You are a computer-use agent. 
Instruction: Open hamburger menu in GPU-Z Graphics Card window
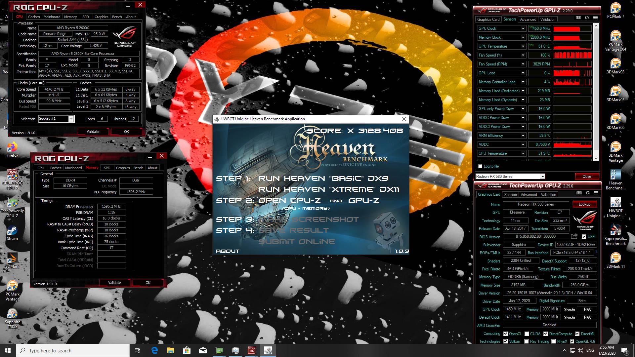596,193
